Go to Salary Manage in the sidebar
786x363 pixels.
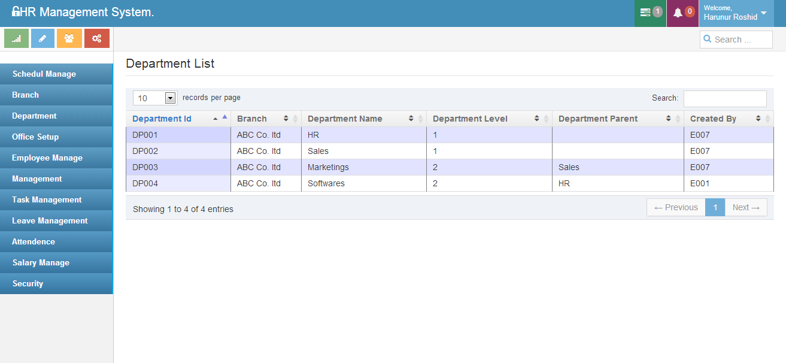pyautogui.click(x=41, y=263)
